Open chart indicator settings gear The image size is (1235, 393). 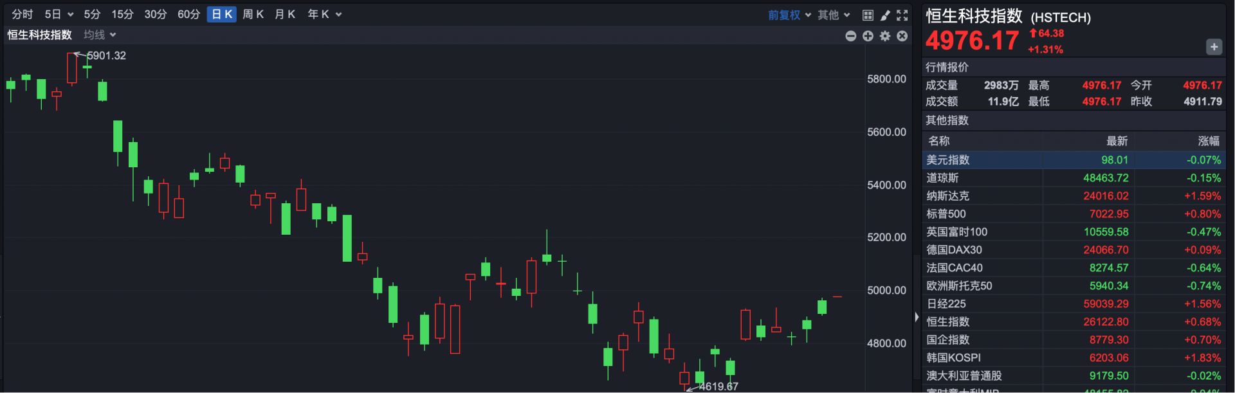885,36
